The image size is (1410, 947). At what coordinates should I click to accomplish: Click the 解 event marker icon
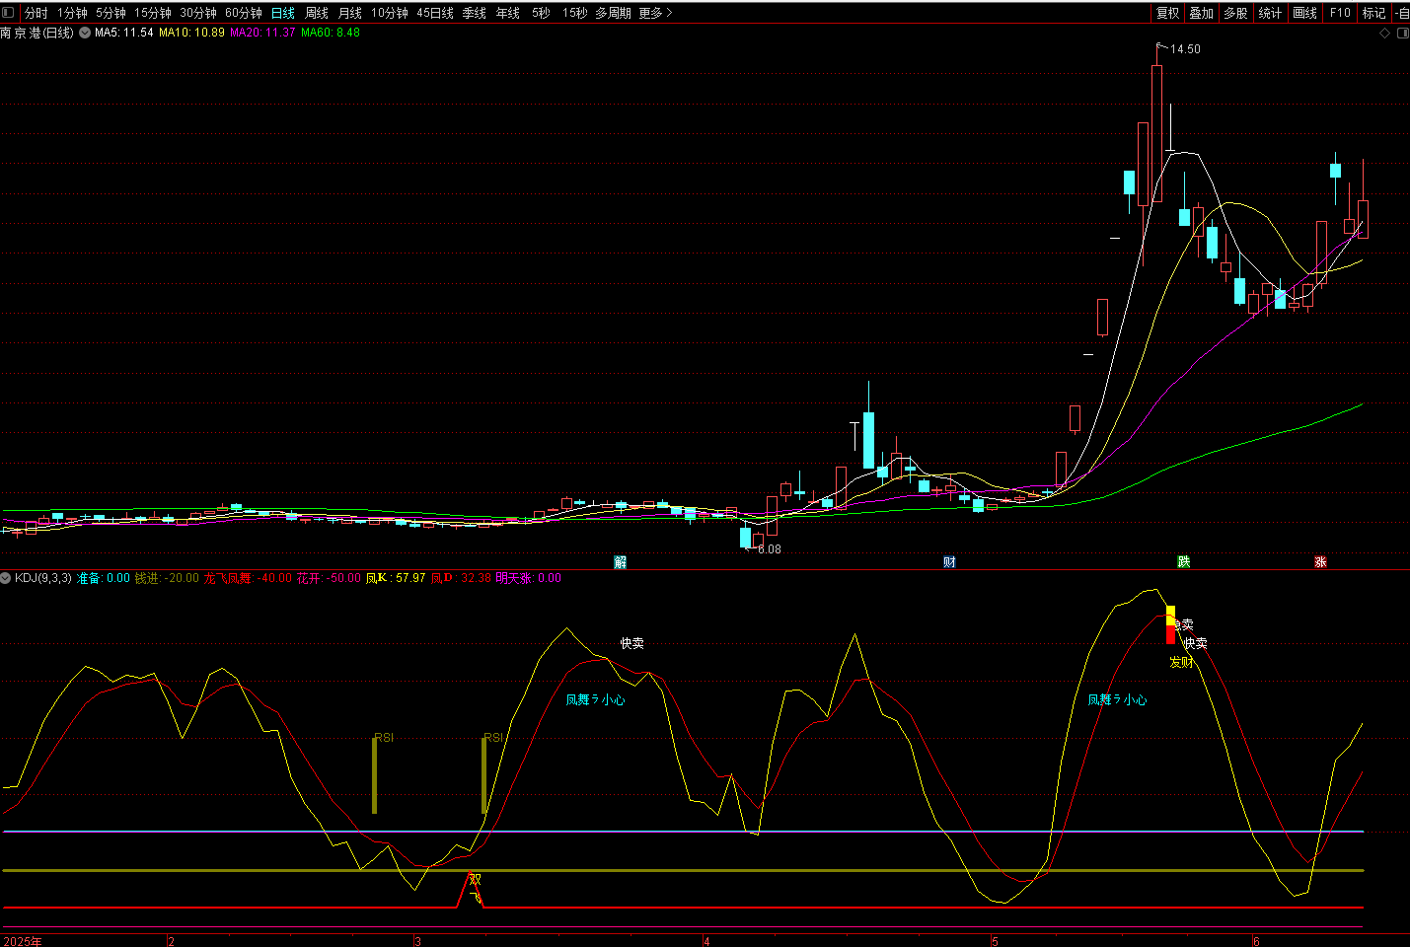[621, 562]
